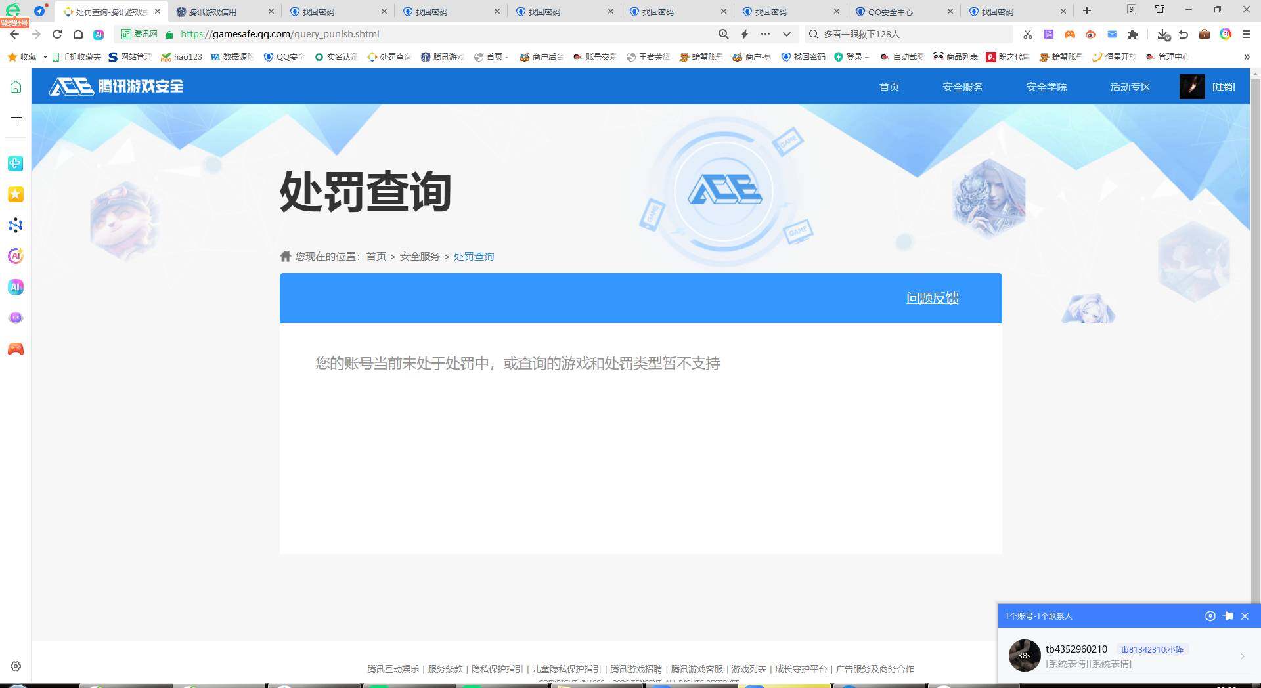The height and width of the screenshot is (688, 1261).
Task: Switch to the QQ安全中心 tab
Action: pos(903,11)
